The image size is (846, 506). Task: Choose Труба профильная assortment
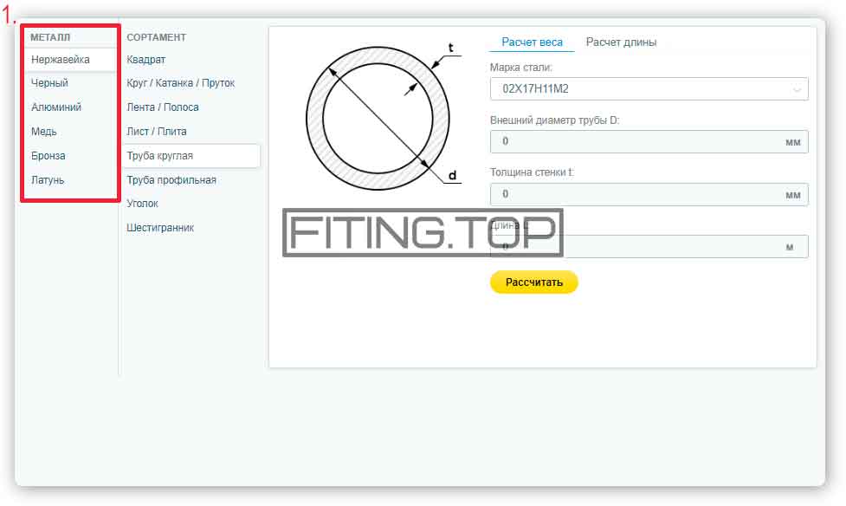point(171,180)
